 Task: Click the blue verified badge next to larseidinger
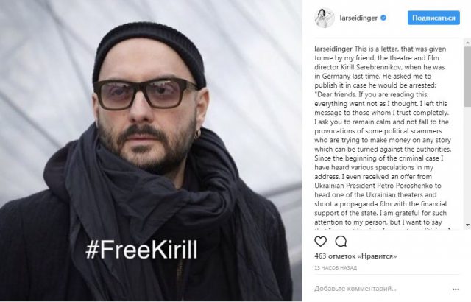(383, 18)
